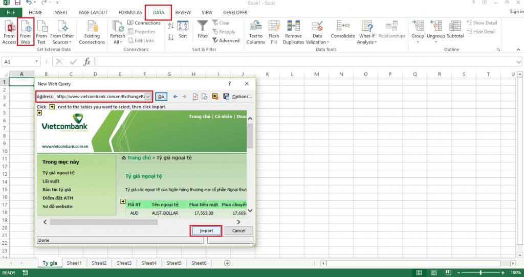Screen dimensions: 524x277
Task: Click the Excel Help question mark icon
Action: [473, 3]
